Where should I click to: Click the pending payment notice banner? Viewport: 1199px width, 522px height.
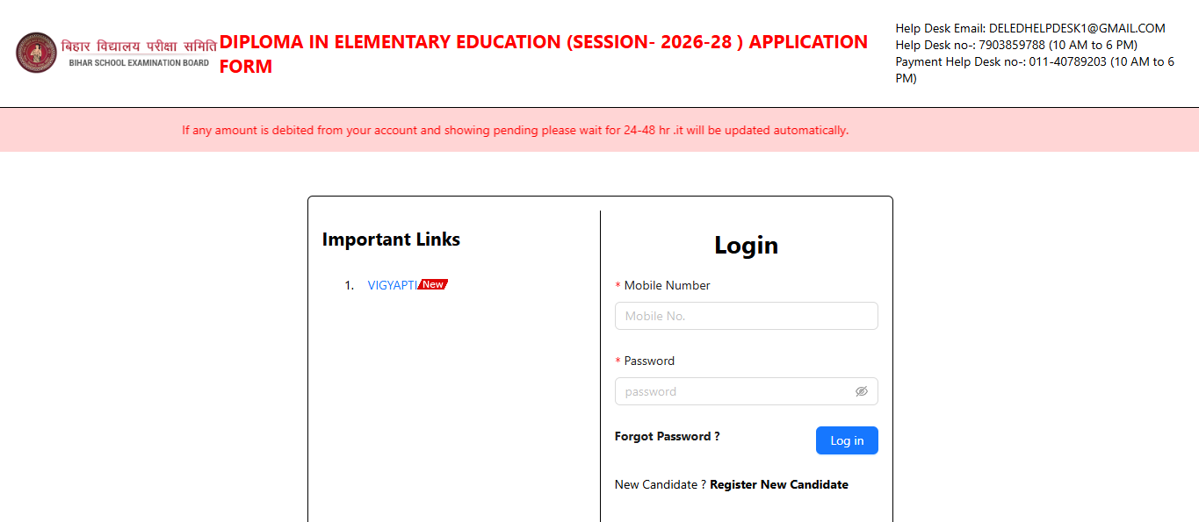point(514,129)
